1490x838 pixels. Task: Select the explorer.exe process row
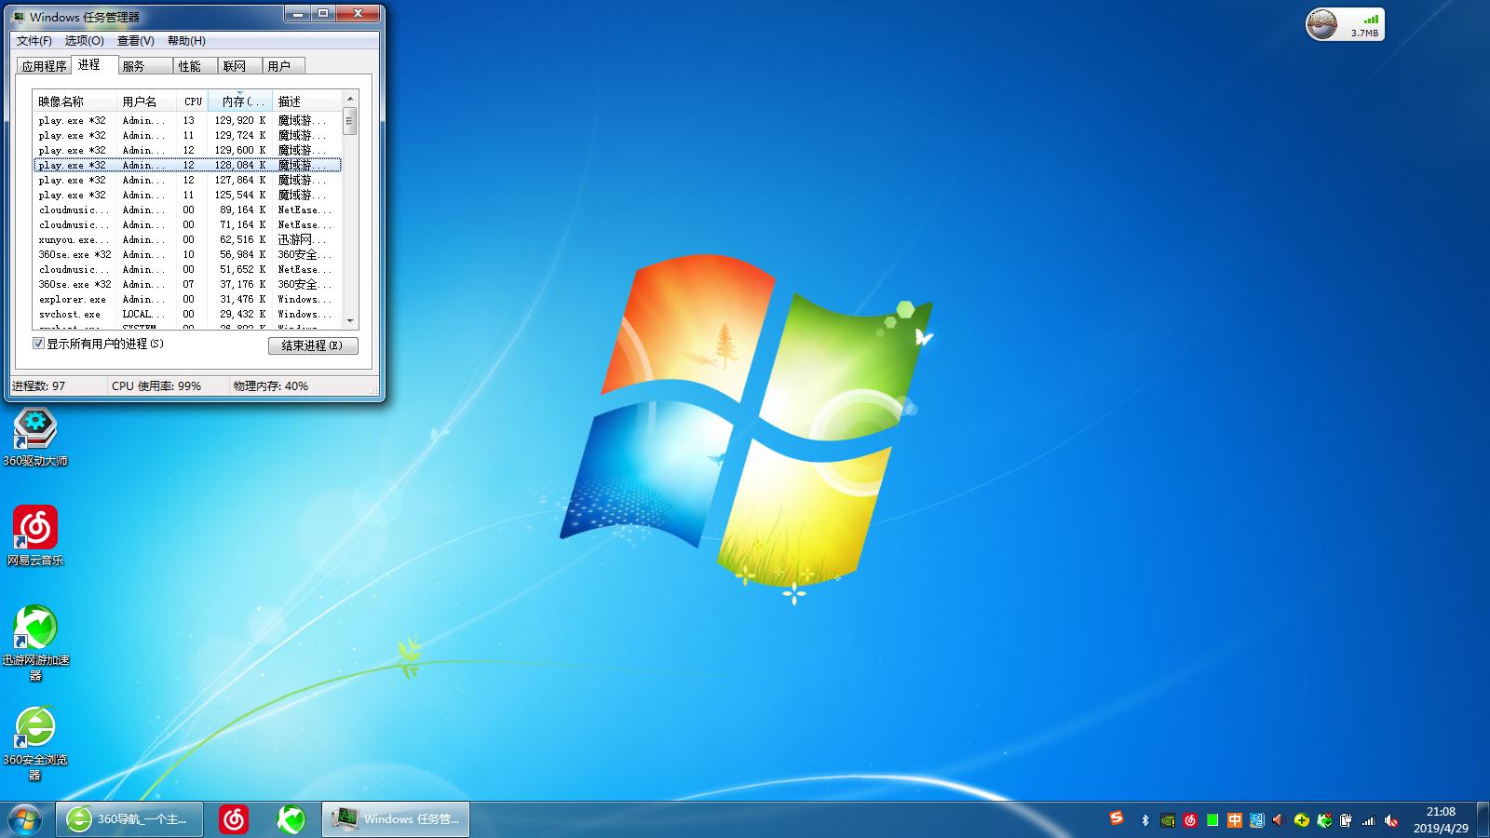187,299
